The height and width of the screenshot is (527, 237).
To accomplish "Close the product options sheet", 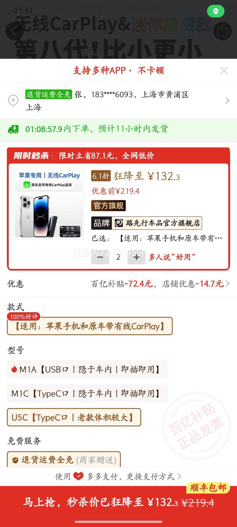I will [224, 71].
